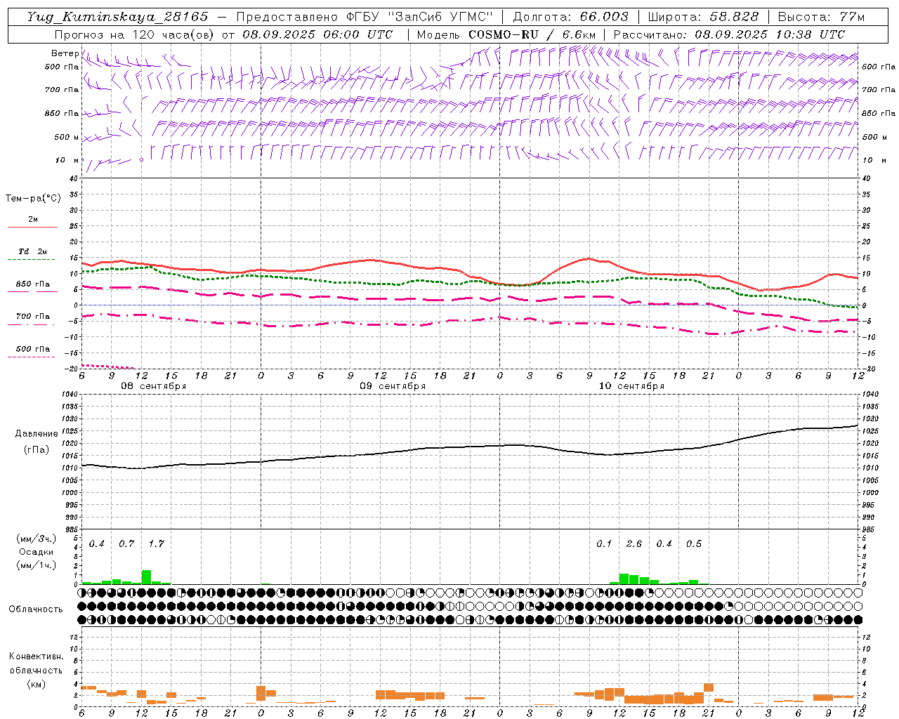Click the 'Осадки' precipitation label
Image resolution: width=899 pixels, height=719 pixels.
[36, 552]
